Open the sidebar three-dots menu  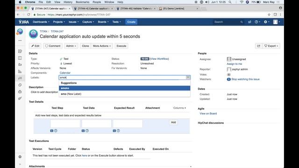tap(20, 41)
